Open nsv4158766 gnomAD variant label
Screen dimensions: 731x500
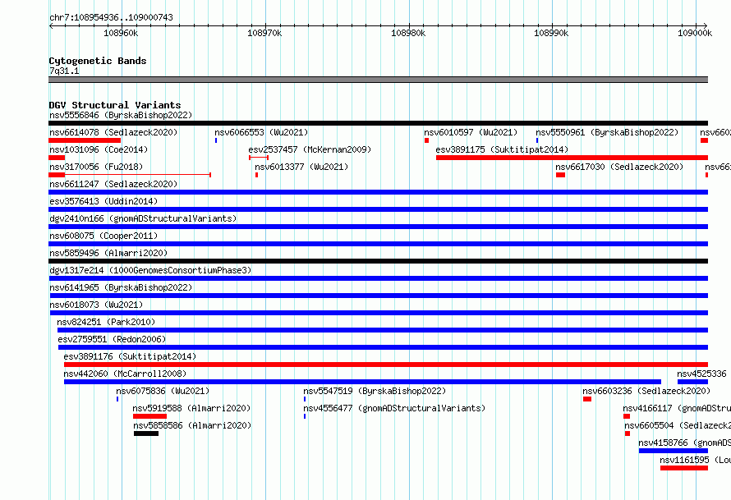(685, 443)
